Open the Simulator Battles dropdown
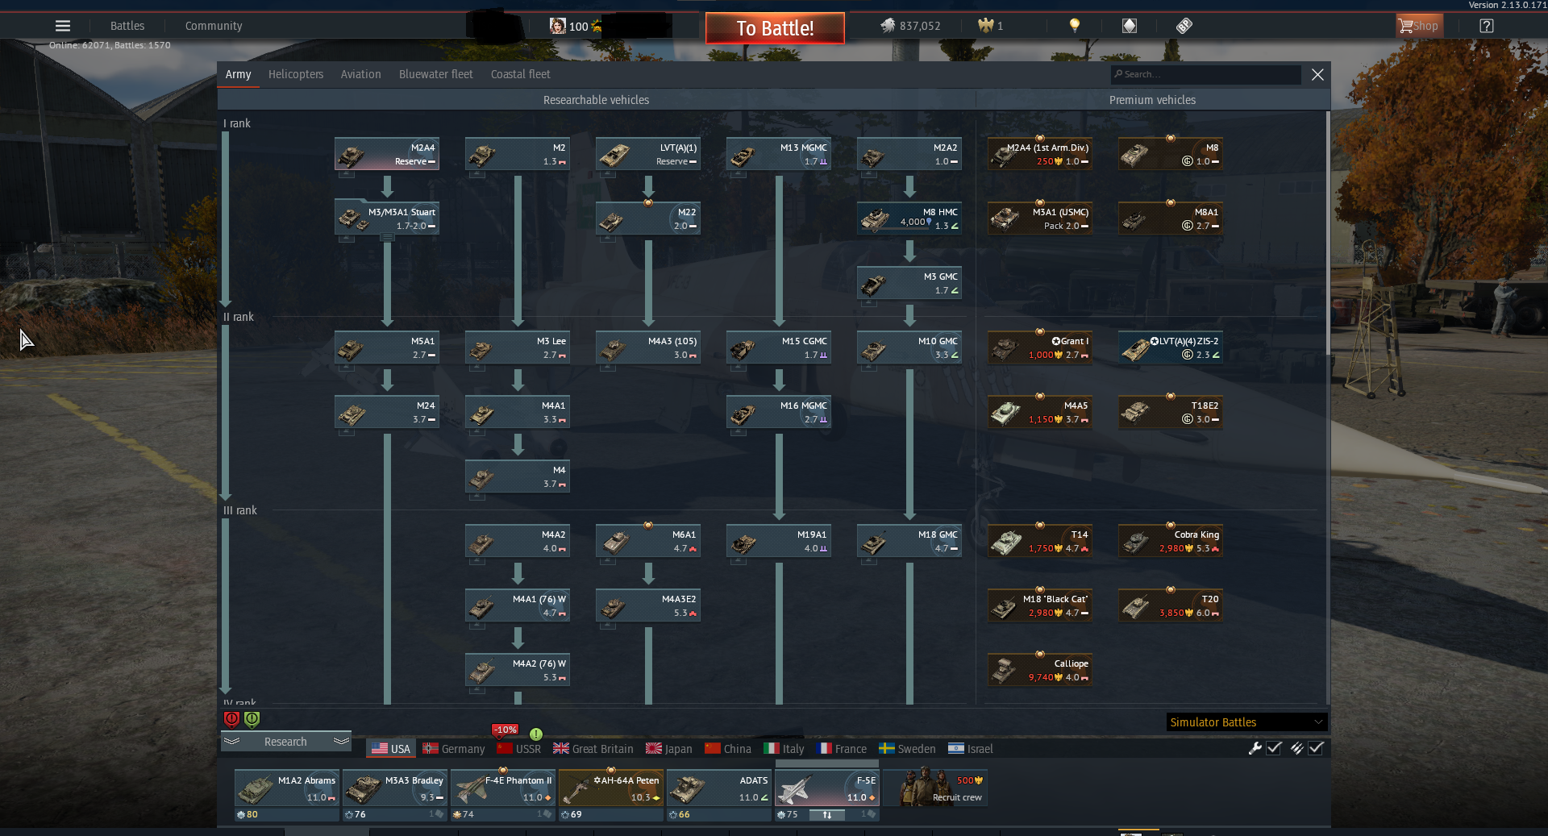 pyautogui.click(x=1246, y=722)
